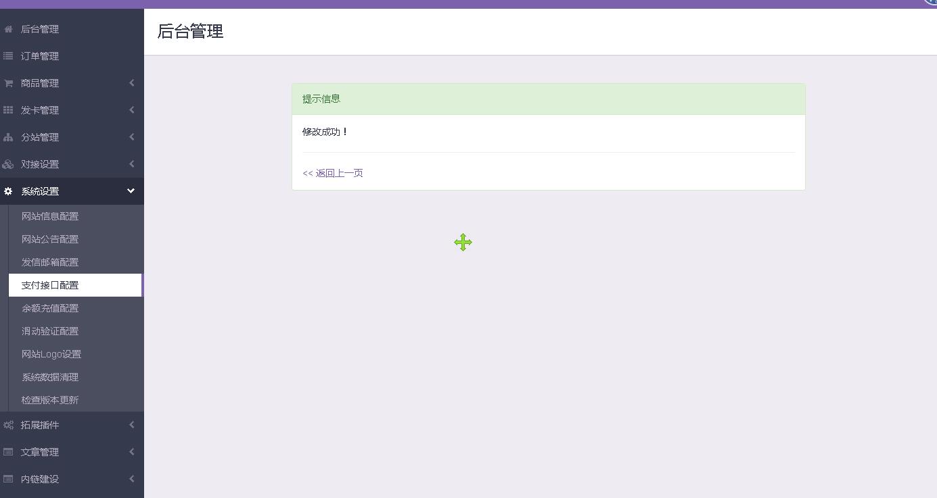Expand the 商品管理 submenu arrow
Image resolution: width=937 pixels, height=498 pixels.
pyautogui.click(x=131, y=83)
